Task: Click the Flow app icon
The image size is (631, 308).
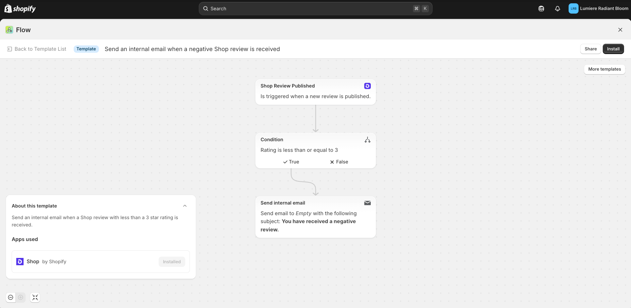Action: pyautogui.click(x=9, y=30)
